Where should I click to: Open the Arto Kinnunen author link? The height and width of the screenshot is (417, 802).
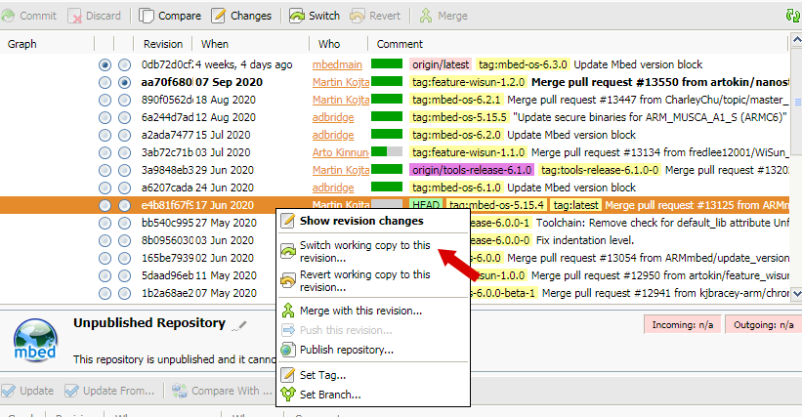341,152
